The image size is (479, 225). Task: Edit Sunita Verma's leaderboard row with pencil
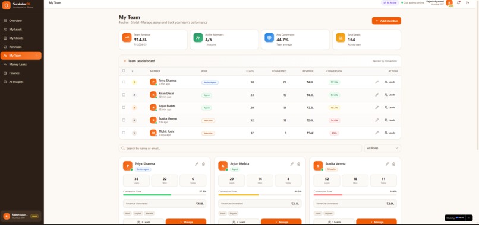point(377,120)
